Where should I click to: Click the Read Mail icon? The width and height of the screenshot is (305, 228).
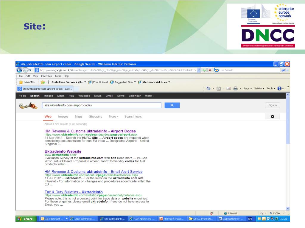[228, 88]
